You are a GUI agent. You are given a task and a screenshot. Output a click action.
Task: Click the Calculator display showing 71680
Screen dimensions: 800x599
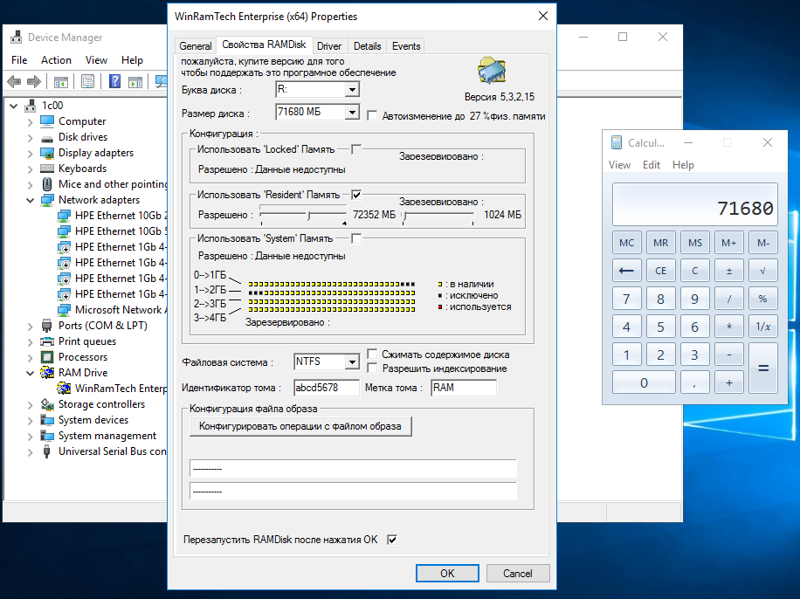(x=695, y=204)
